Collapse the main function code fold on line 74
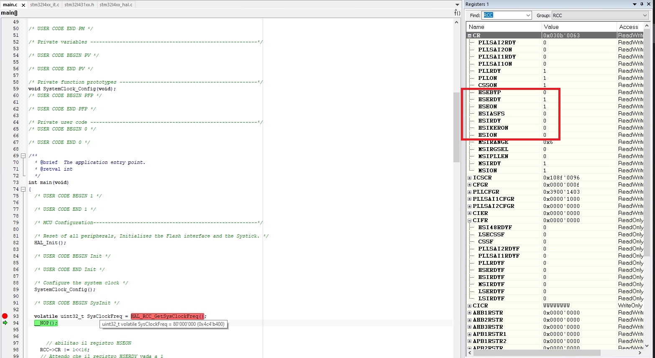This screenshot has width=655, height=358. (23, 189)
